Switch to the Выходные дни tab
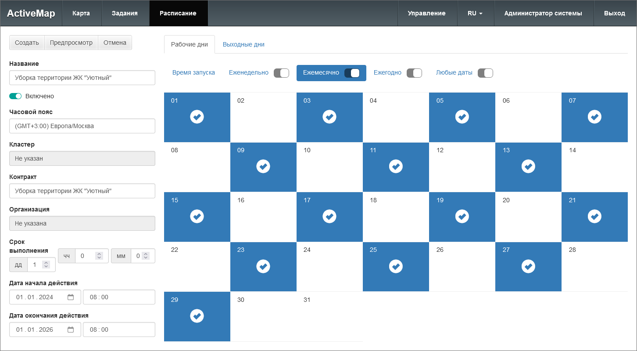The height and width of the screenshot is (351, 637). coord(243,44)
